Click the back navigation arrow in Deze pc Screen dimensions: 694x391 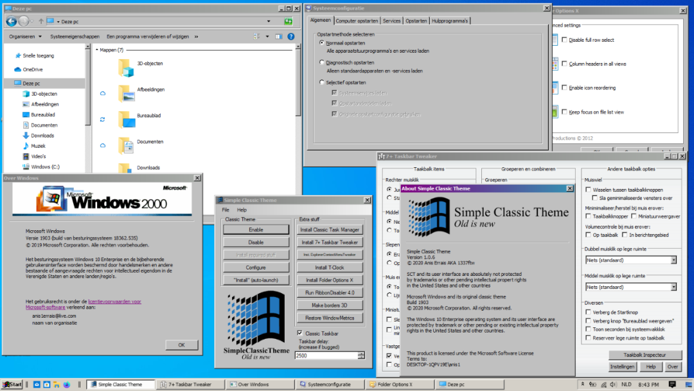pyautogui.click(x=10, y=21)
